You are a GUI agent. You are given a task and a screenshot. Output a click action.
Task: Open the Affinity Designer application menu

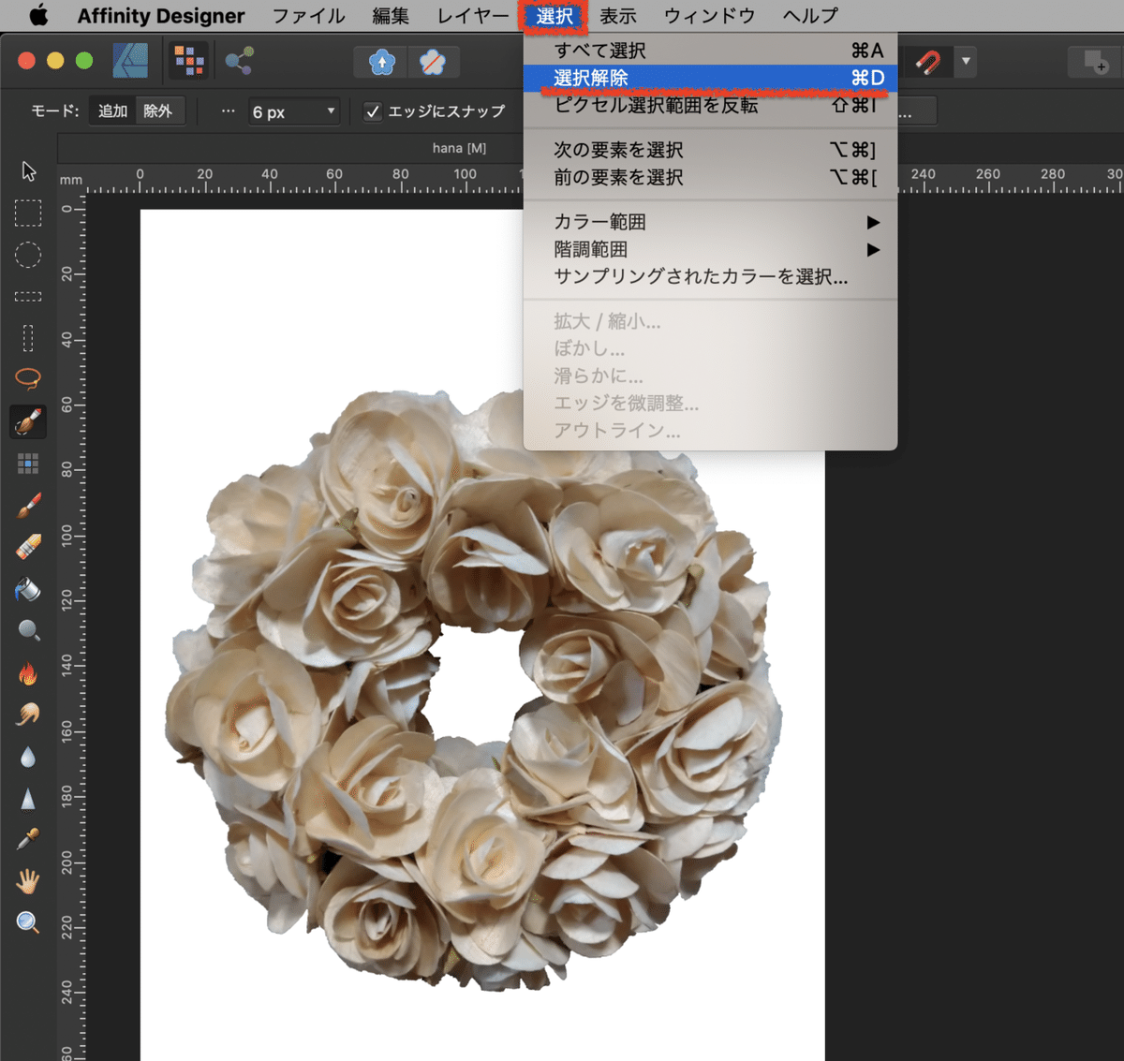tap(161, 16)
